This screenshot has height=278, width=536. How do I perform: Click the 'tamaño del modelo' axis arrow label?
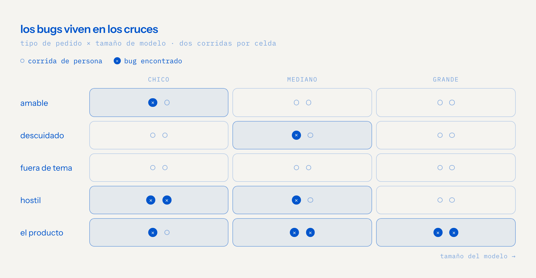(x=478, y=256)
